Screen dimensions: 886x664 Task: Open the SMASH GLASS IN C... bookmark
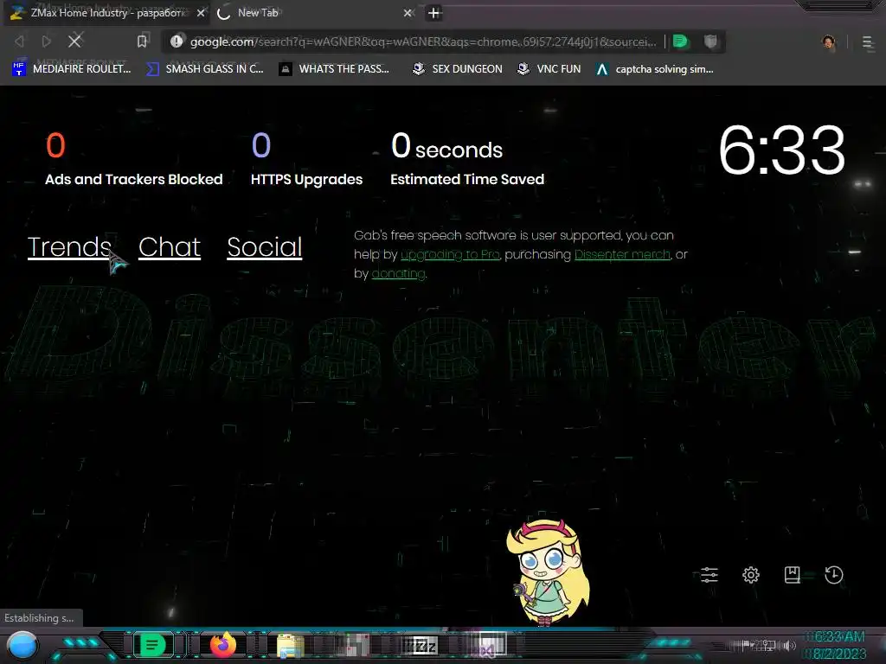click(204, 69)
